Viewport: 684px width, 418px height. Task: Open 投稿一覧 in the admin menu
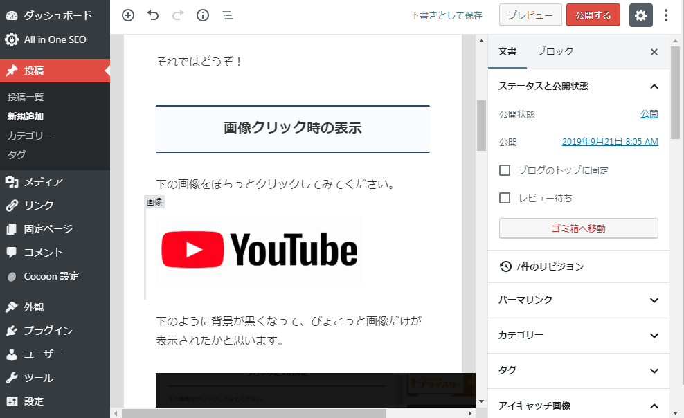tap(26, 97)
